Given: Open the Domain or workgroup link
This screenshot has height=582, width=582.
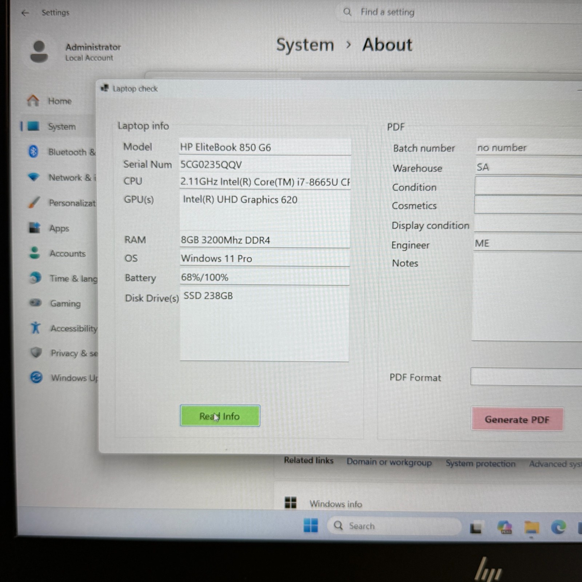Looking at the screenshot, I should (389, 462).
